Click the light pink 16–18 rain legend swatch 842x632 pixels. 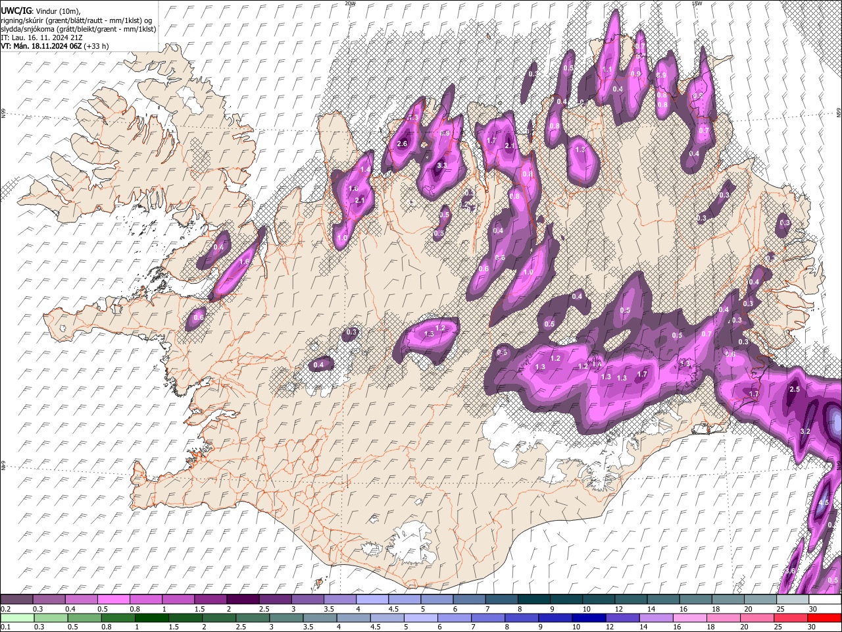(689, 618)
